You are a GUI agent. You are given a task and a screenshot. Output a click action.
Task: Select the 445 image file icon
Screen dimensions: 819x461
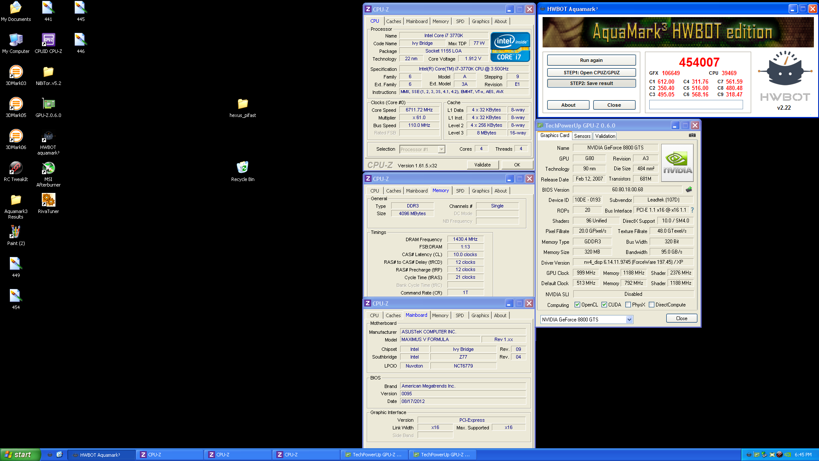point(81,11)
